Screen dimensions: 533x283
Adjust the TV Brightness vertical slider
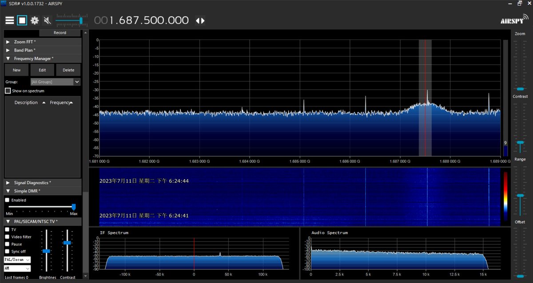[46, 251]
